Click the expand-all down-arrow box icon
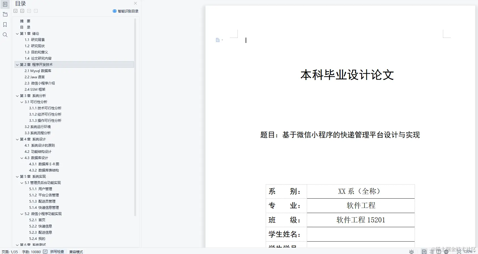This screenshot has height=254, width=478. tap(16, 11)
